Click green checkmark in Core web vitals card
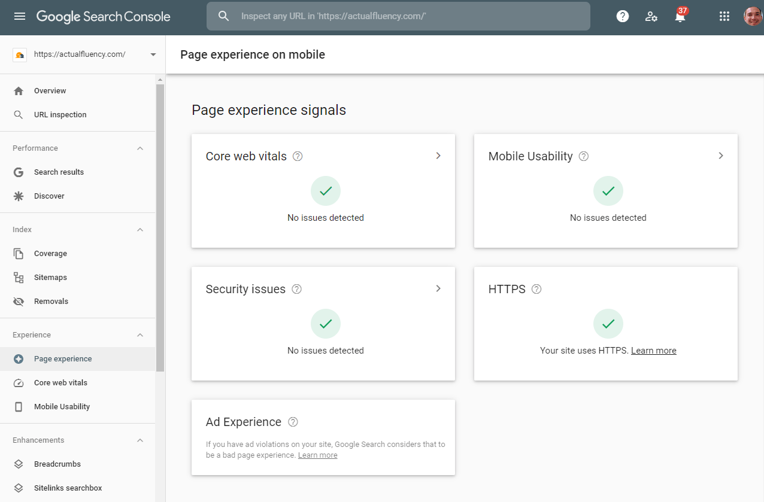This screenshot has width=764, height=502. (x=326, y=191)
